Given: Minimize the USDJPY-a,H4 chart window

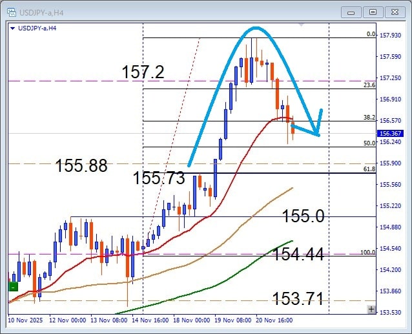Looking at the screenshot, I should coord(351,11).
